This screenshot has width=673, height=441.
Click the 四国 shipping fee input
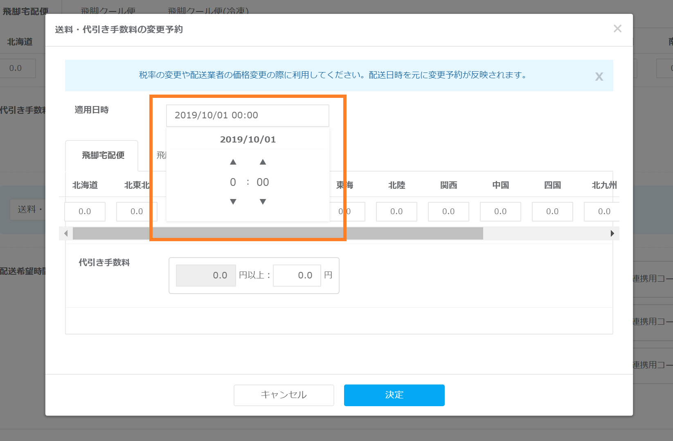552,212
